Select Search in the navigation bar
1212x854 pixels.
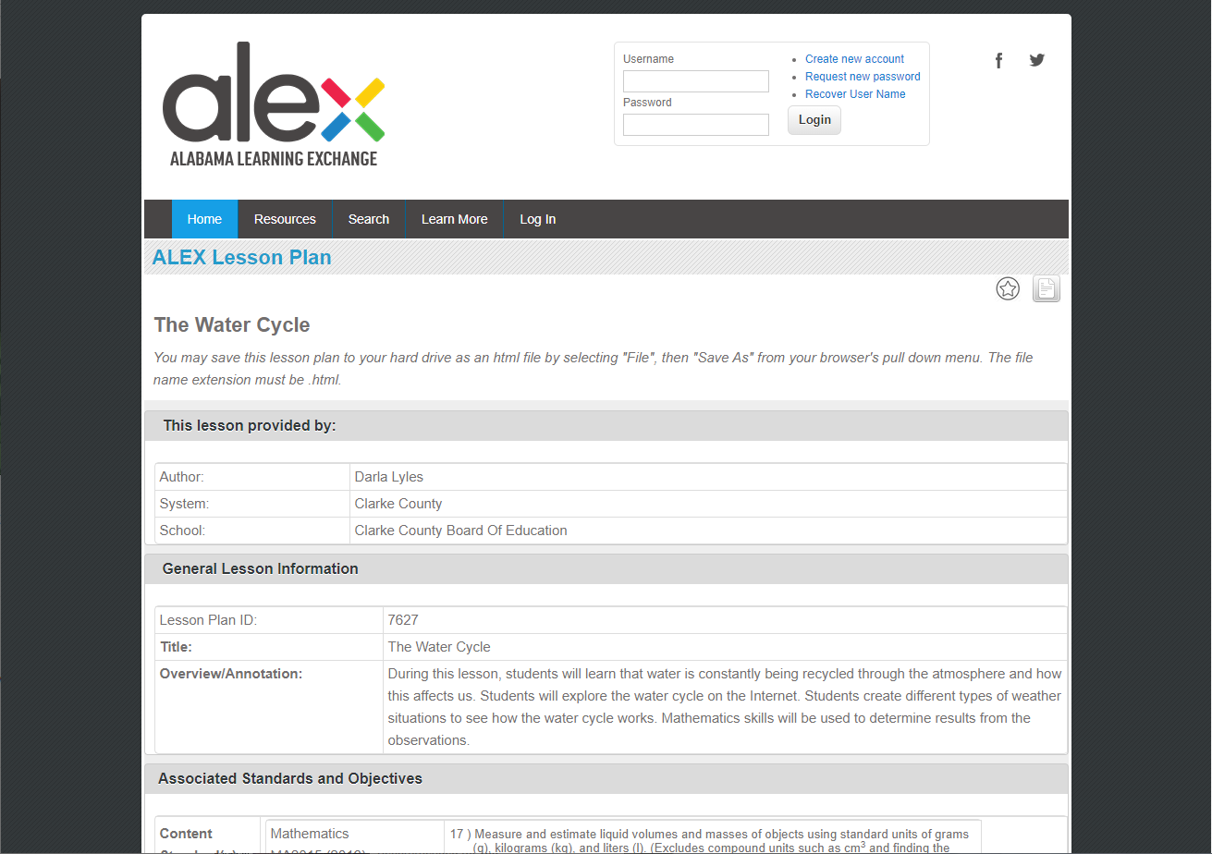[368, 219]
